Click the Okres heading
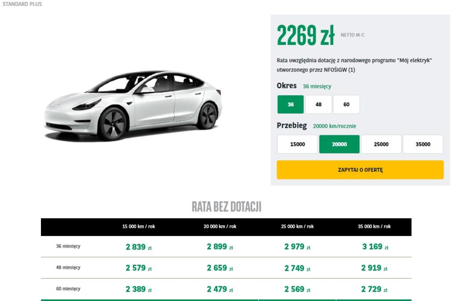Viewport: 456px width, 301px height. 287,86
